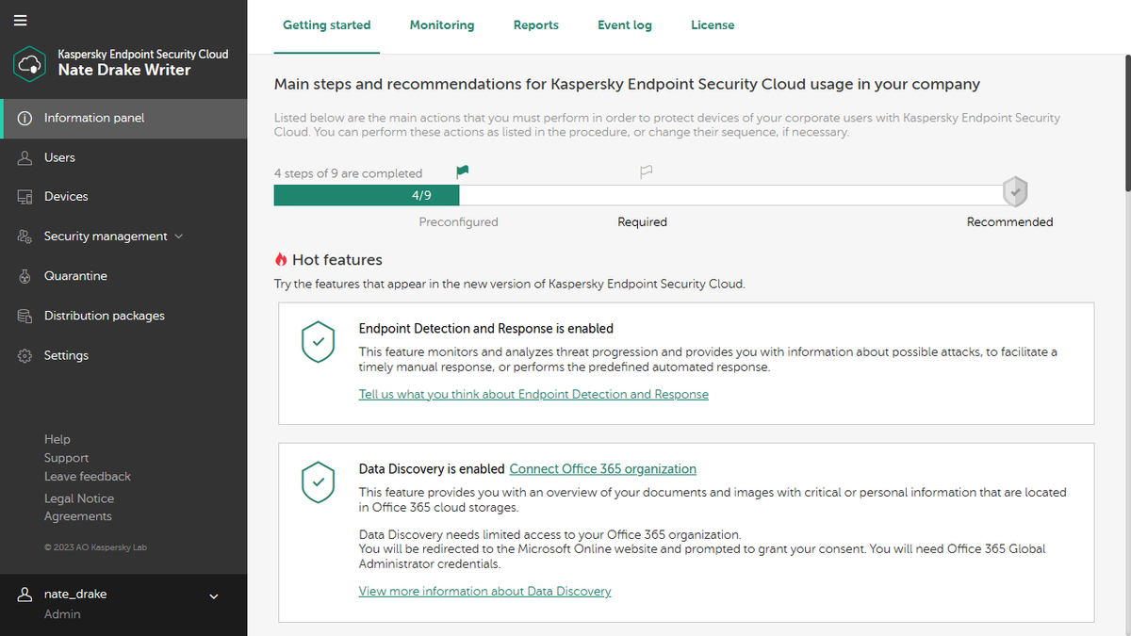Click the Settings gear icon

(x=25, y=355)
